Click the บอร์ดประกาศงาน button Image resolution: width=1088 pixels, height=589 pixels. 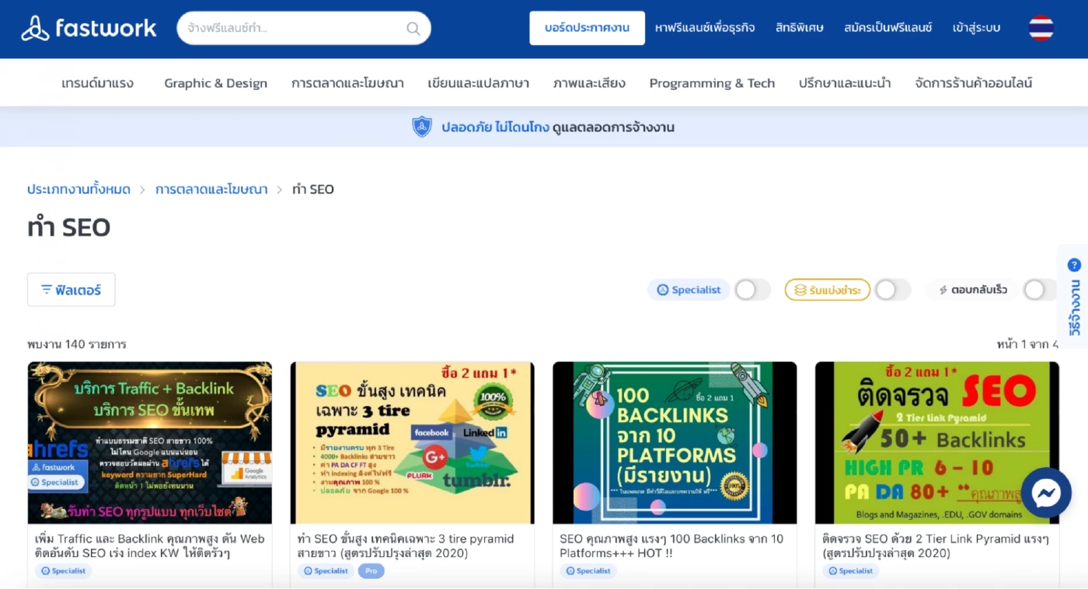(587, 28)
